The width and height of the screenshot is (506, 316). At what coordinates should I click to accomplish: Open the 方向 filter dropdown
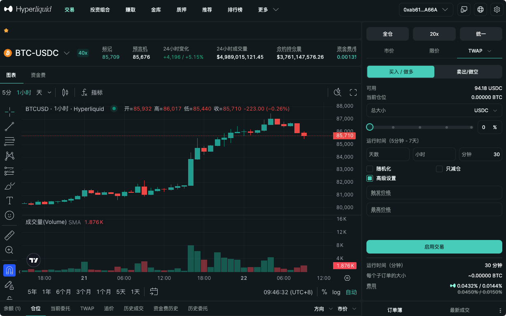(323, 309)
